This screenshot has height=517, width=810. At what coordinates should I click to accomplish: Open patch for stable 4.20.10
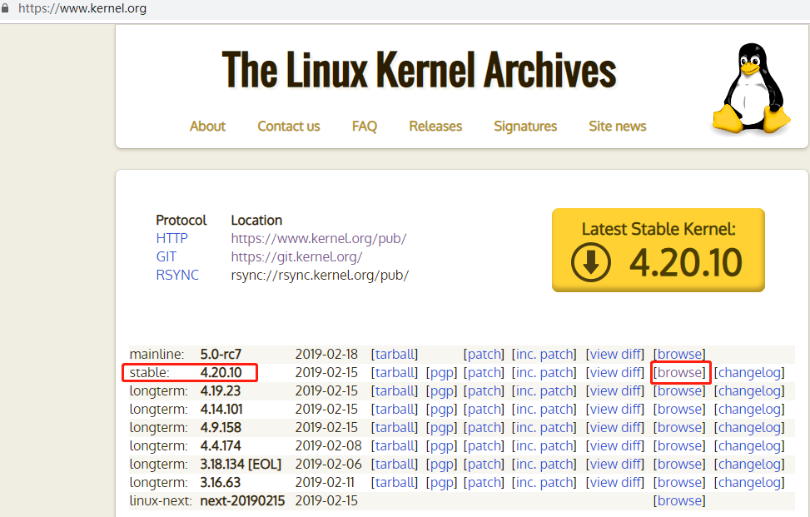484,372
